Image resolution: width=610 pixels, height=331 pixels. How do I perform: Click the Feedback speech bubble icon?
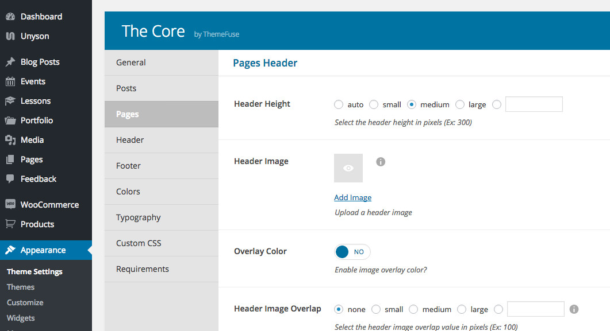coord(10,178)
